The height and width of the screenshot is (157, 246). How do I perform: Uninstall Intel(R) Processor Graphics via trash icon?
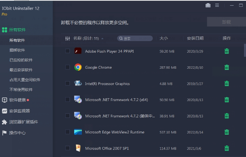click(x=227, y=83)
